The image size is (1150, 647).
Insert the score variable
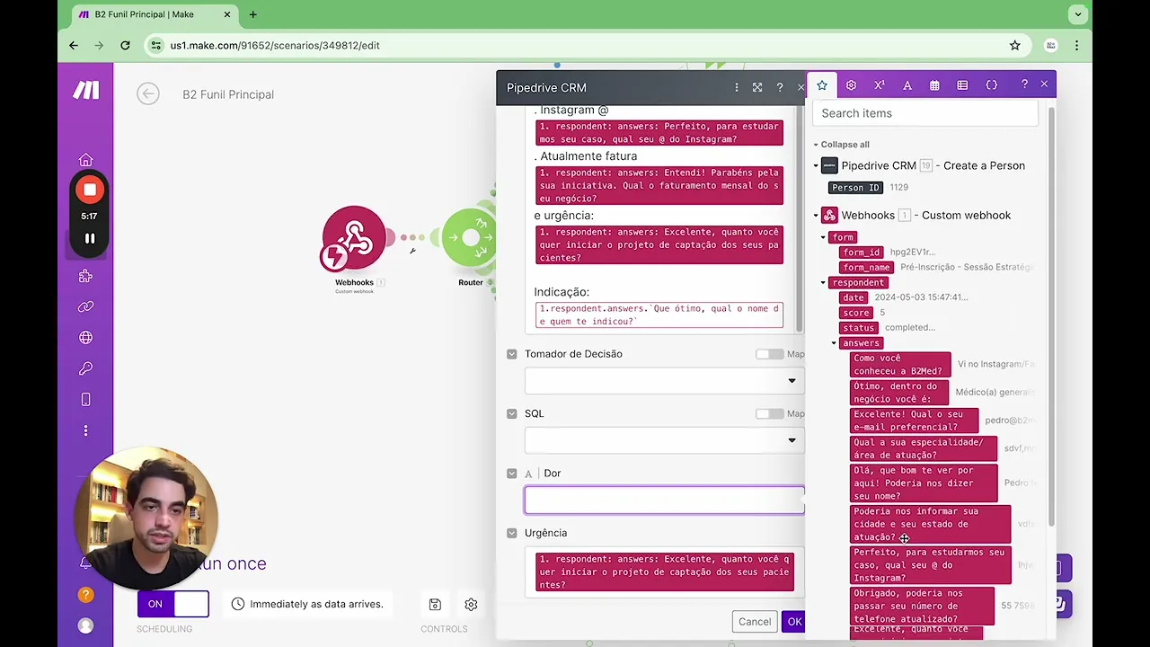(x=856, y=313)
